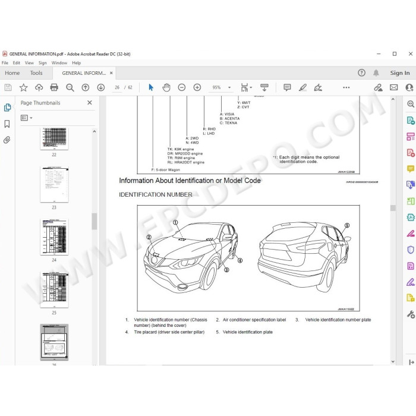Open the Attachments paperclip pane

(x=7, y=140)
